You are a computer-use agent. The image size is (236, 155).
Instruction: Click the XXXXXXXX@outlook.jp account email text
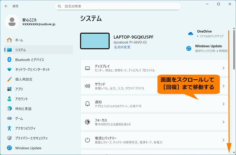point(39,24)
